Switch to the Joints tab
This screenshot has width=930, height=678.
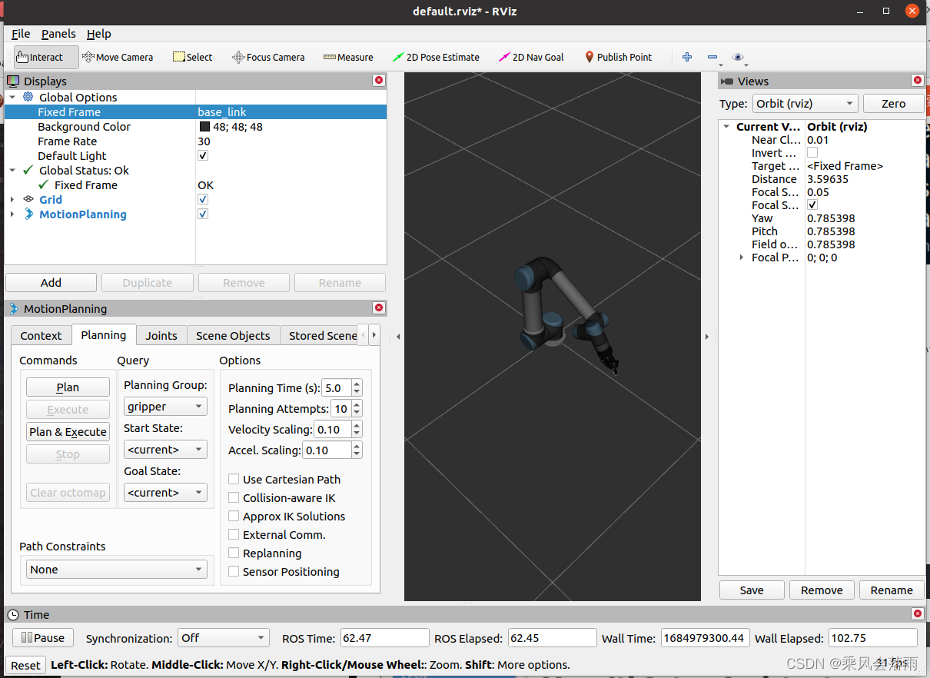(x=161, y=335)
